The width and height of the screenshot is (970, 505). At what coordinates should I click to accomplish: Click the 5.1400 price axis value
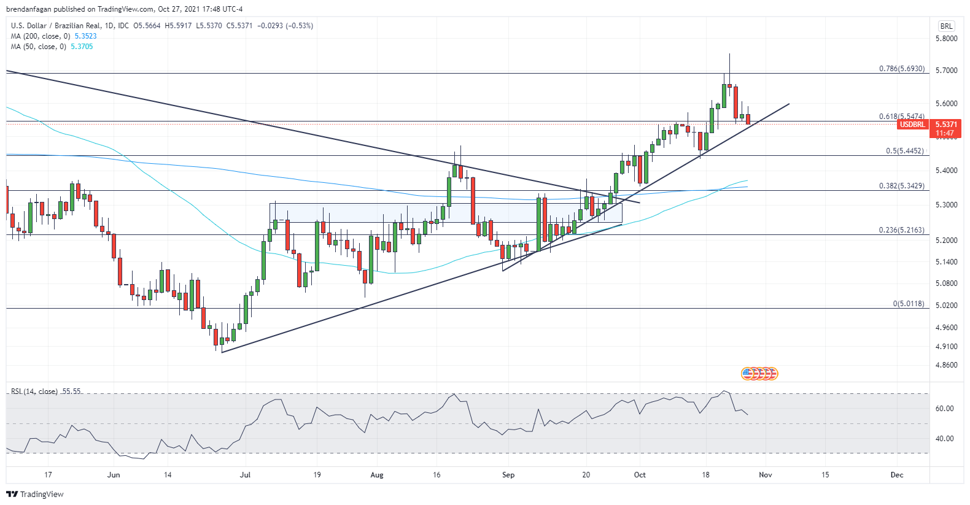(x=946, y=262)
